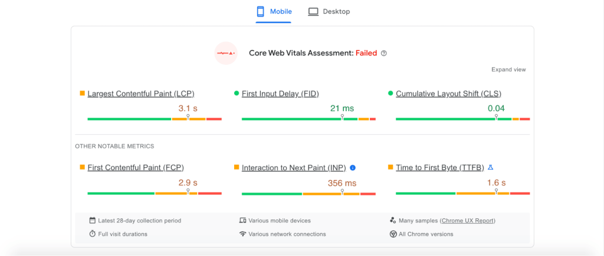604x256 pixels.
Task: Click the Wi-Fi icon for network connections
Action: 242,234
